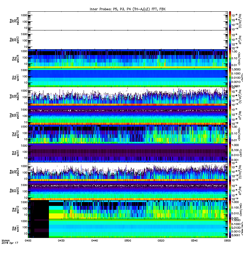Click the '1000' tick of tha fff edc34 panel
Image resolution: width=243 pixels, height=259 pixels.
[24, 15]
